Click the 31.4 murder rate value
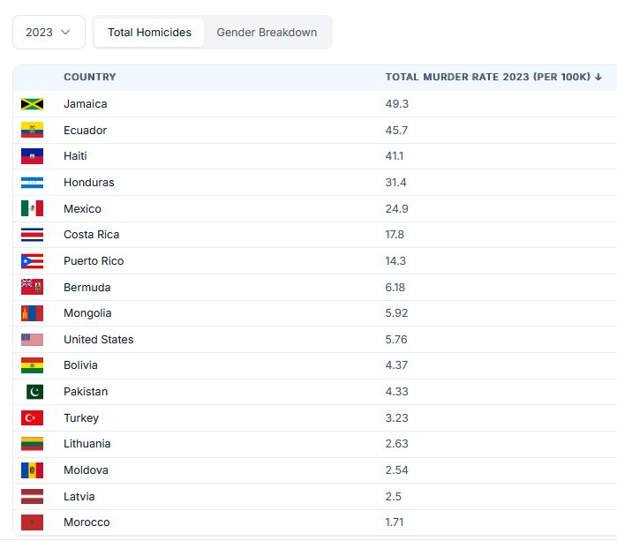 (x=395, y=183)
